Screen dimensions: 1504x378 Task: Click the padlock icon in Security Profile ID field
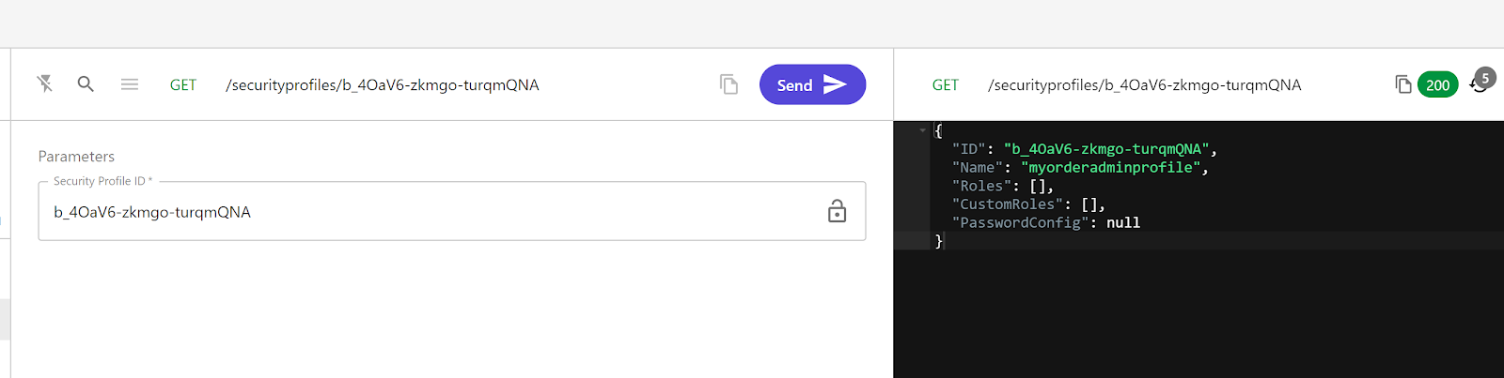[x=837, y=211]
